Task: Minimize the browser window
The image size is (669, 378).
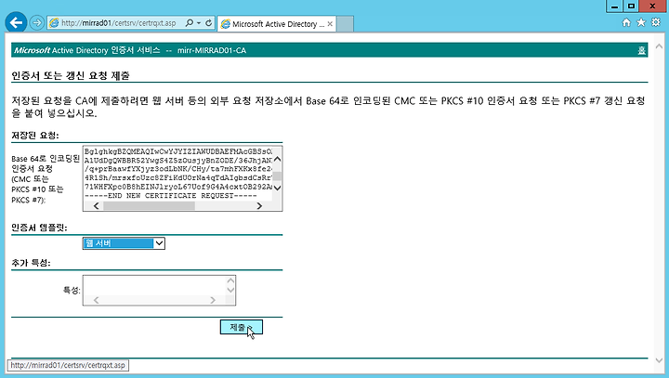Action: [614, 7]
